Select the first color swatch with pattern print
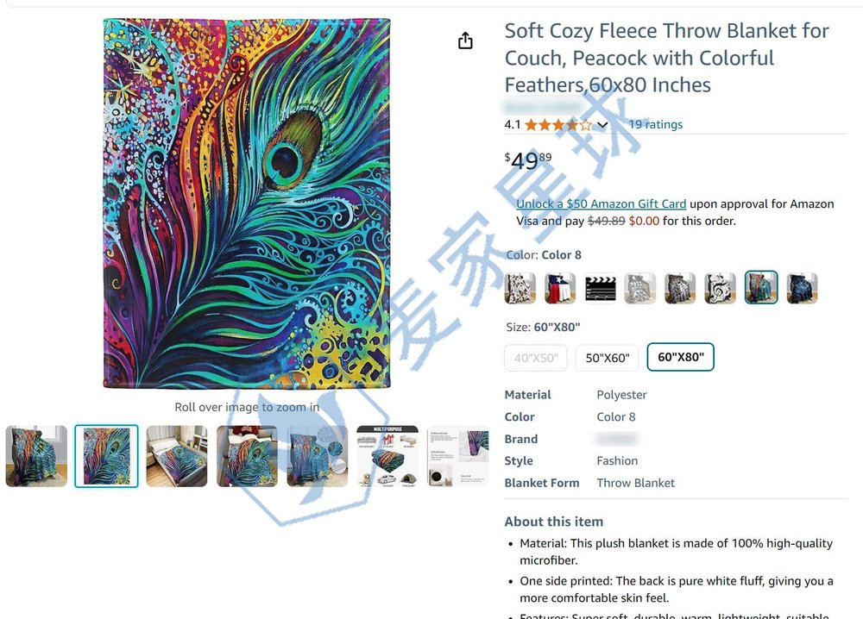Image resolution: width=863 pixels, height=619 pixels. pos(520,287)
